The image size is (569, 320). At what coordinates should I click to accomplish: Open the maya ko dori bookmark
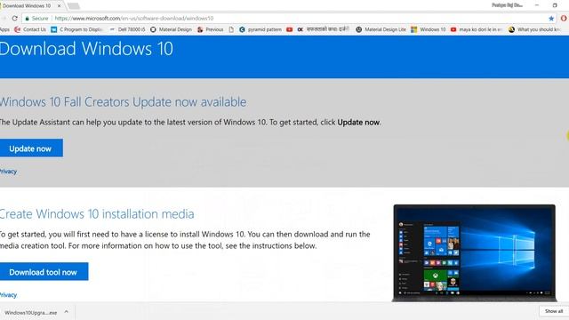(x=477, y=29)
